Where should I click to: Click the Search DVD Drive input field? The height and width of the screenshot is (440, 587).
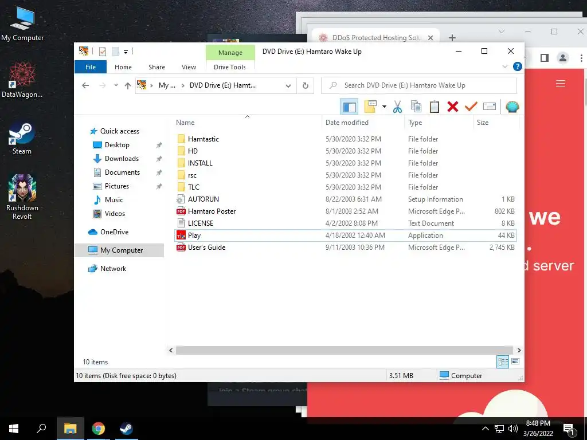[x=419, y=85]
